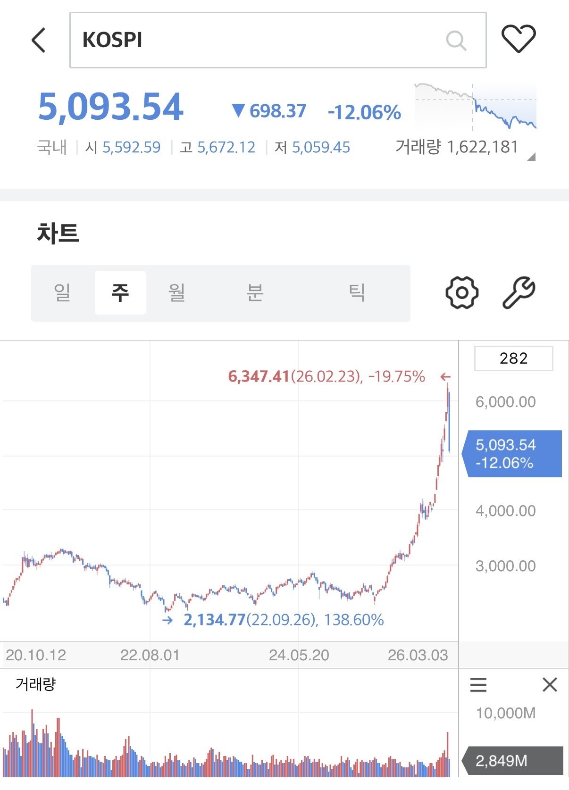Open the volume indicator menu icon
This screenshot has height=790, width=569.
coord(478,684)
